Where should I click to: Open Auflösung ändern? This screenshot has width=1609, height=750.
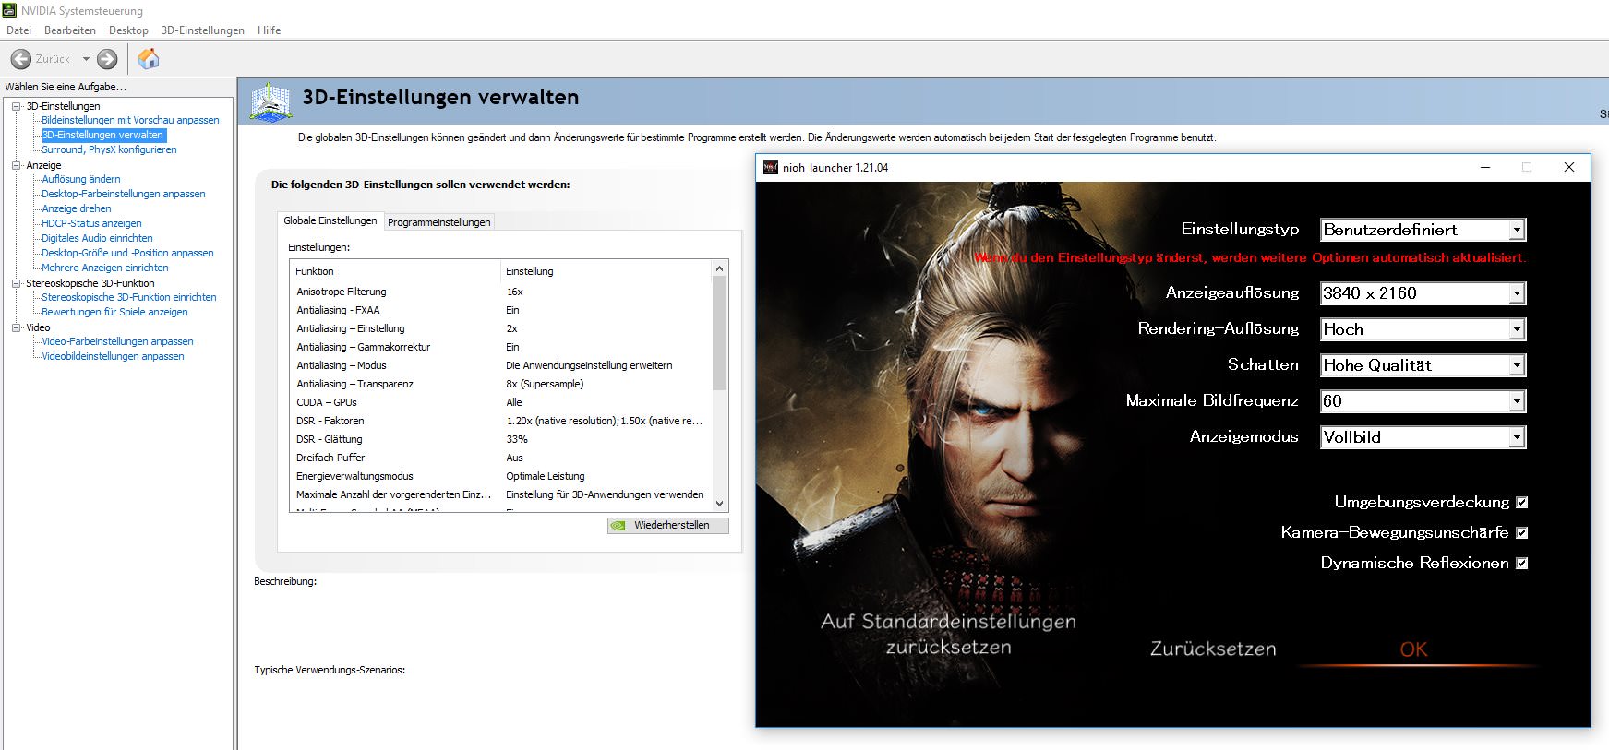pyautogui.click(x=81, y=179)
